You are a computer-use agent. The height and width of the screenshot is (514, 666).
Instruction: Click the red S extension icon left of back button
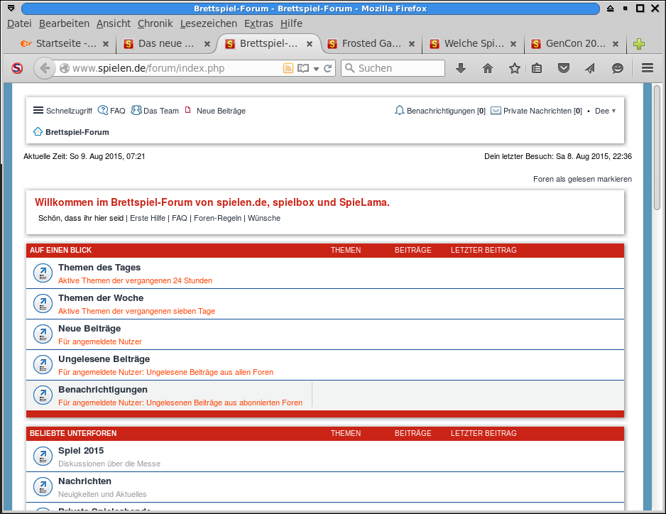click(17, 68)
